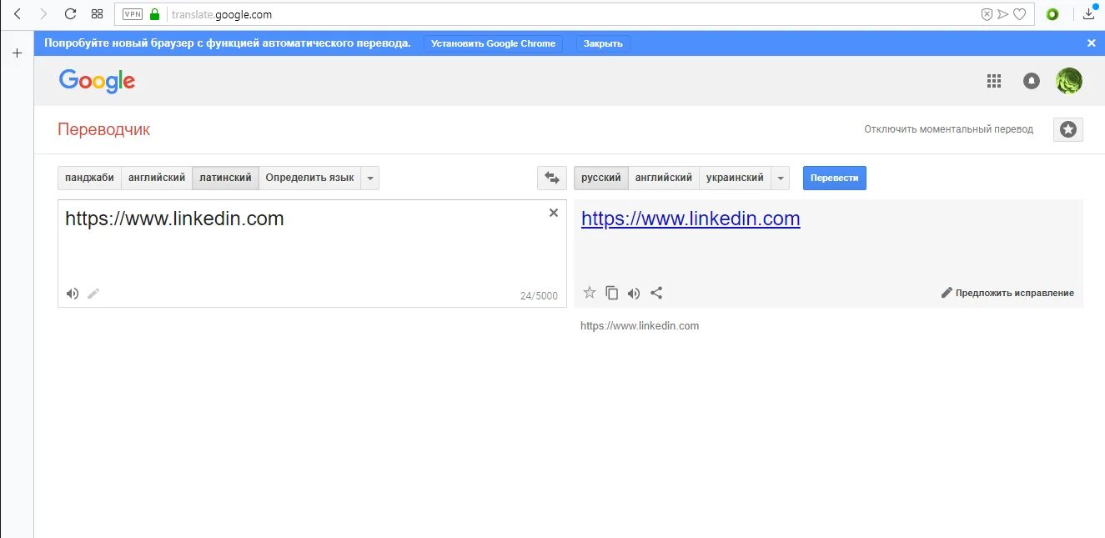Reload the current page
The image size is (1105, 538).
(70, 14)
